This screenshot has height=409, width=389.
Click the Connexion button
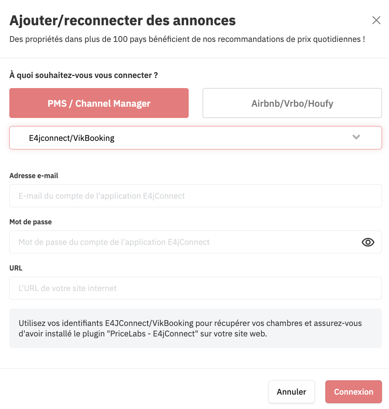click(x=354, y=392)
